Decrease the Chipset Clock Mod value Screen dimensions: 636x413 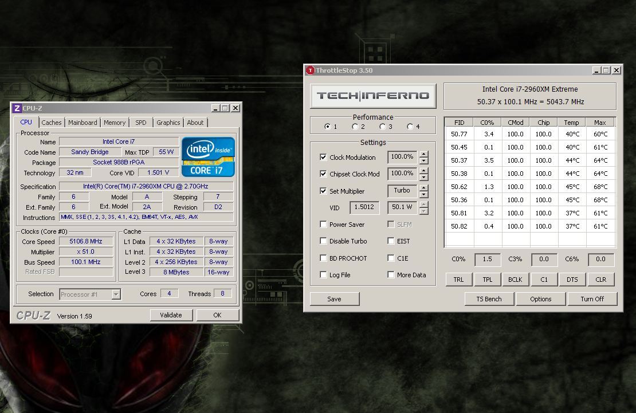point(424,178)
